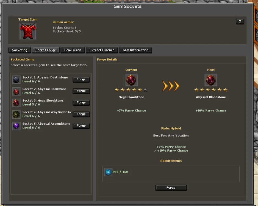Image resolution: width=258 pixels, height=206 pixels.
Task: Close the Gem Sockets window
Action: [x=240, y=21]
